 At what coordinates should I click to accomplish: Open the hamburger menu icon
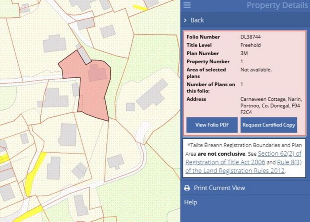pyautogui.click(x=187, y=5)
